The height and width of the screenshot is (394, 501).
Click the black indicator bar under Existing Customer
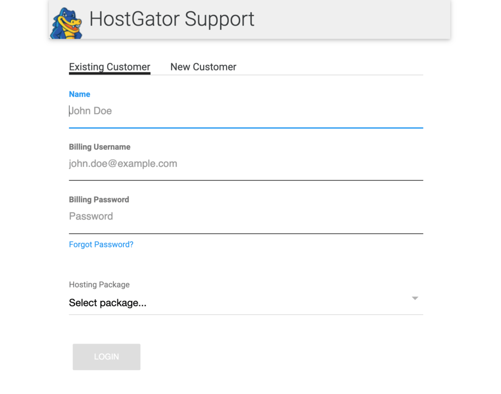tap(110, 73)
